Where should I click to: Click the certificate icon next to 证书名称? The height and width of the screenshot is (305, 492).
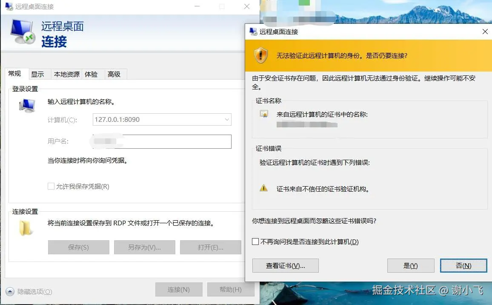[264, 115]
